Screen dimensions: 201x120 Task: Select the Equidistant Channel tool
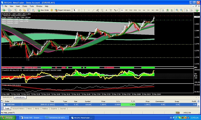pyautogui.click(x=97, y=10)
